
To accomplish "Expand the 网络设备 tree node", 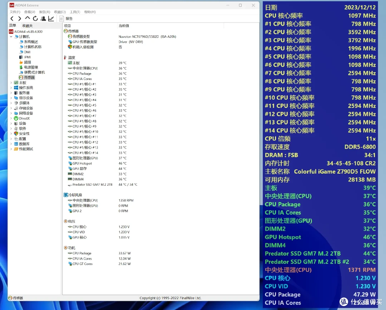I will point(11,113).
